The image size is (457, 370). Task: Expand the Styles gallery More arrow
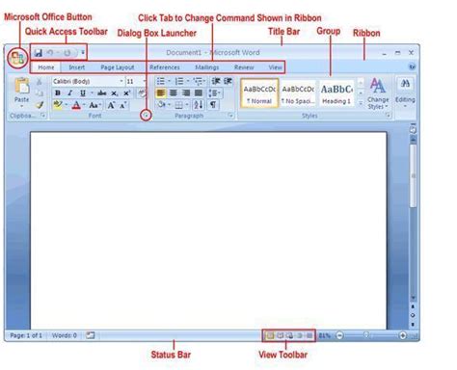361,103
